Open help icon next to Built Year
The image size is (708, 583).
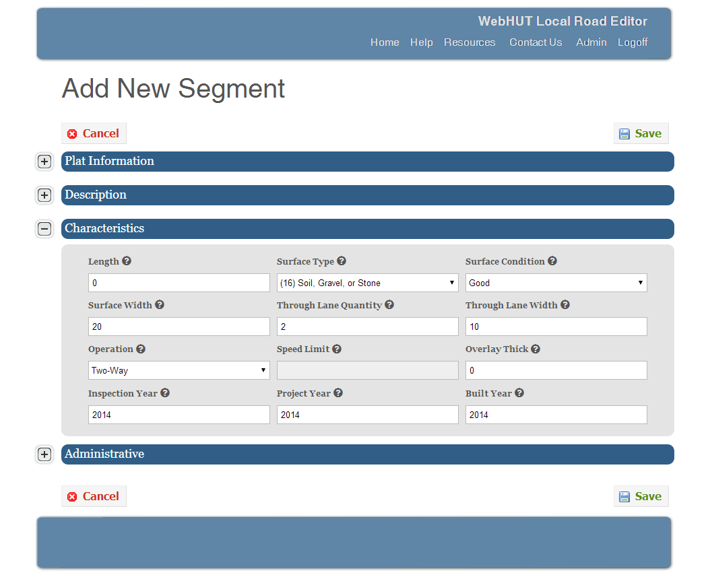519,392
